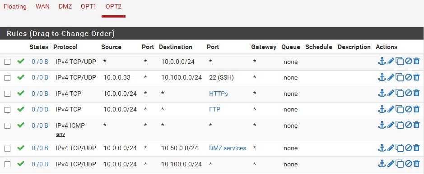
Task: Copy the FTP rule using the copy icon
Action: [x=400, y=109]
